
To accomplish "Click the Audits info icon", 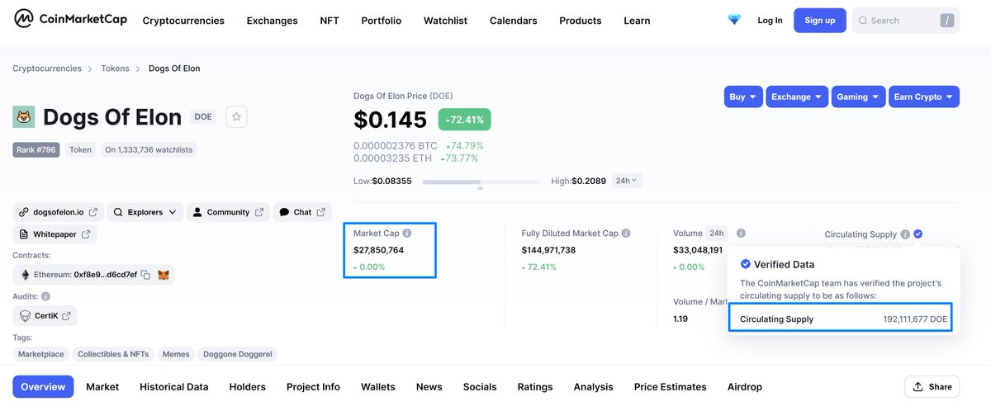I will 45,296.
